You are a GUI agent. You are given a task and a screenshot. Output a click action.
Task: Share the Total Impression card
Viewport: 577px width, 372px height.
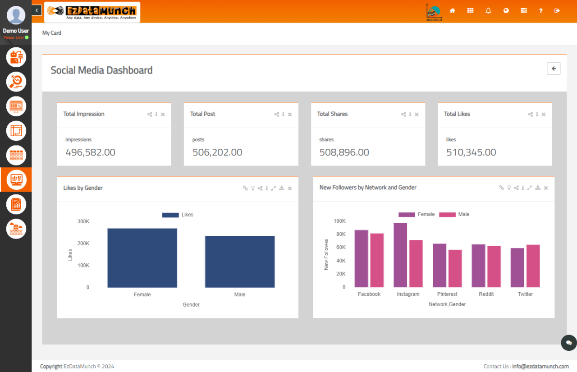(x=149, y=114)
